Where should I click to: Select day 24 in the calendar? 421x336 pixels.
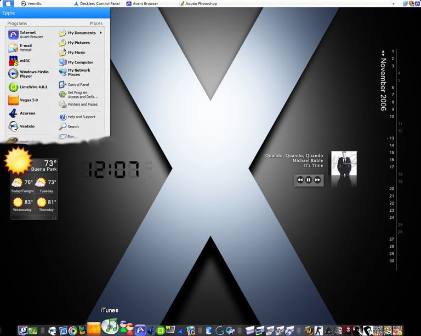pyautogui.click(x=392, y=217)
